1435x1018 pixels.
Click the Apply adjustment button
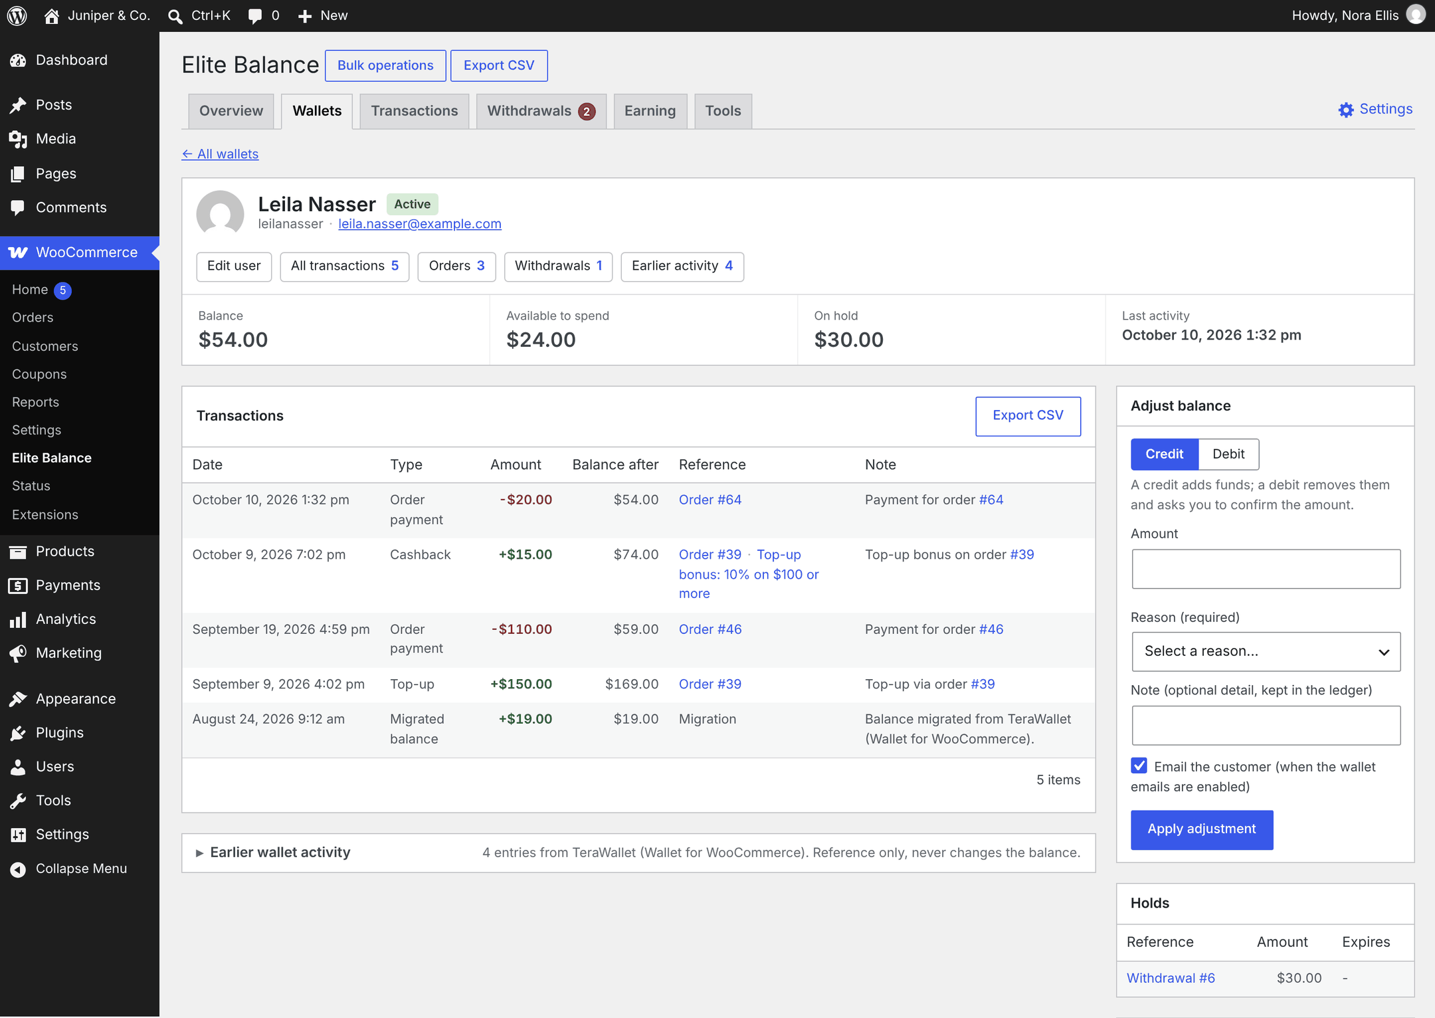click(1202, 829)
